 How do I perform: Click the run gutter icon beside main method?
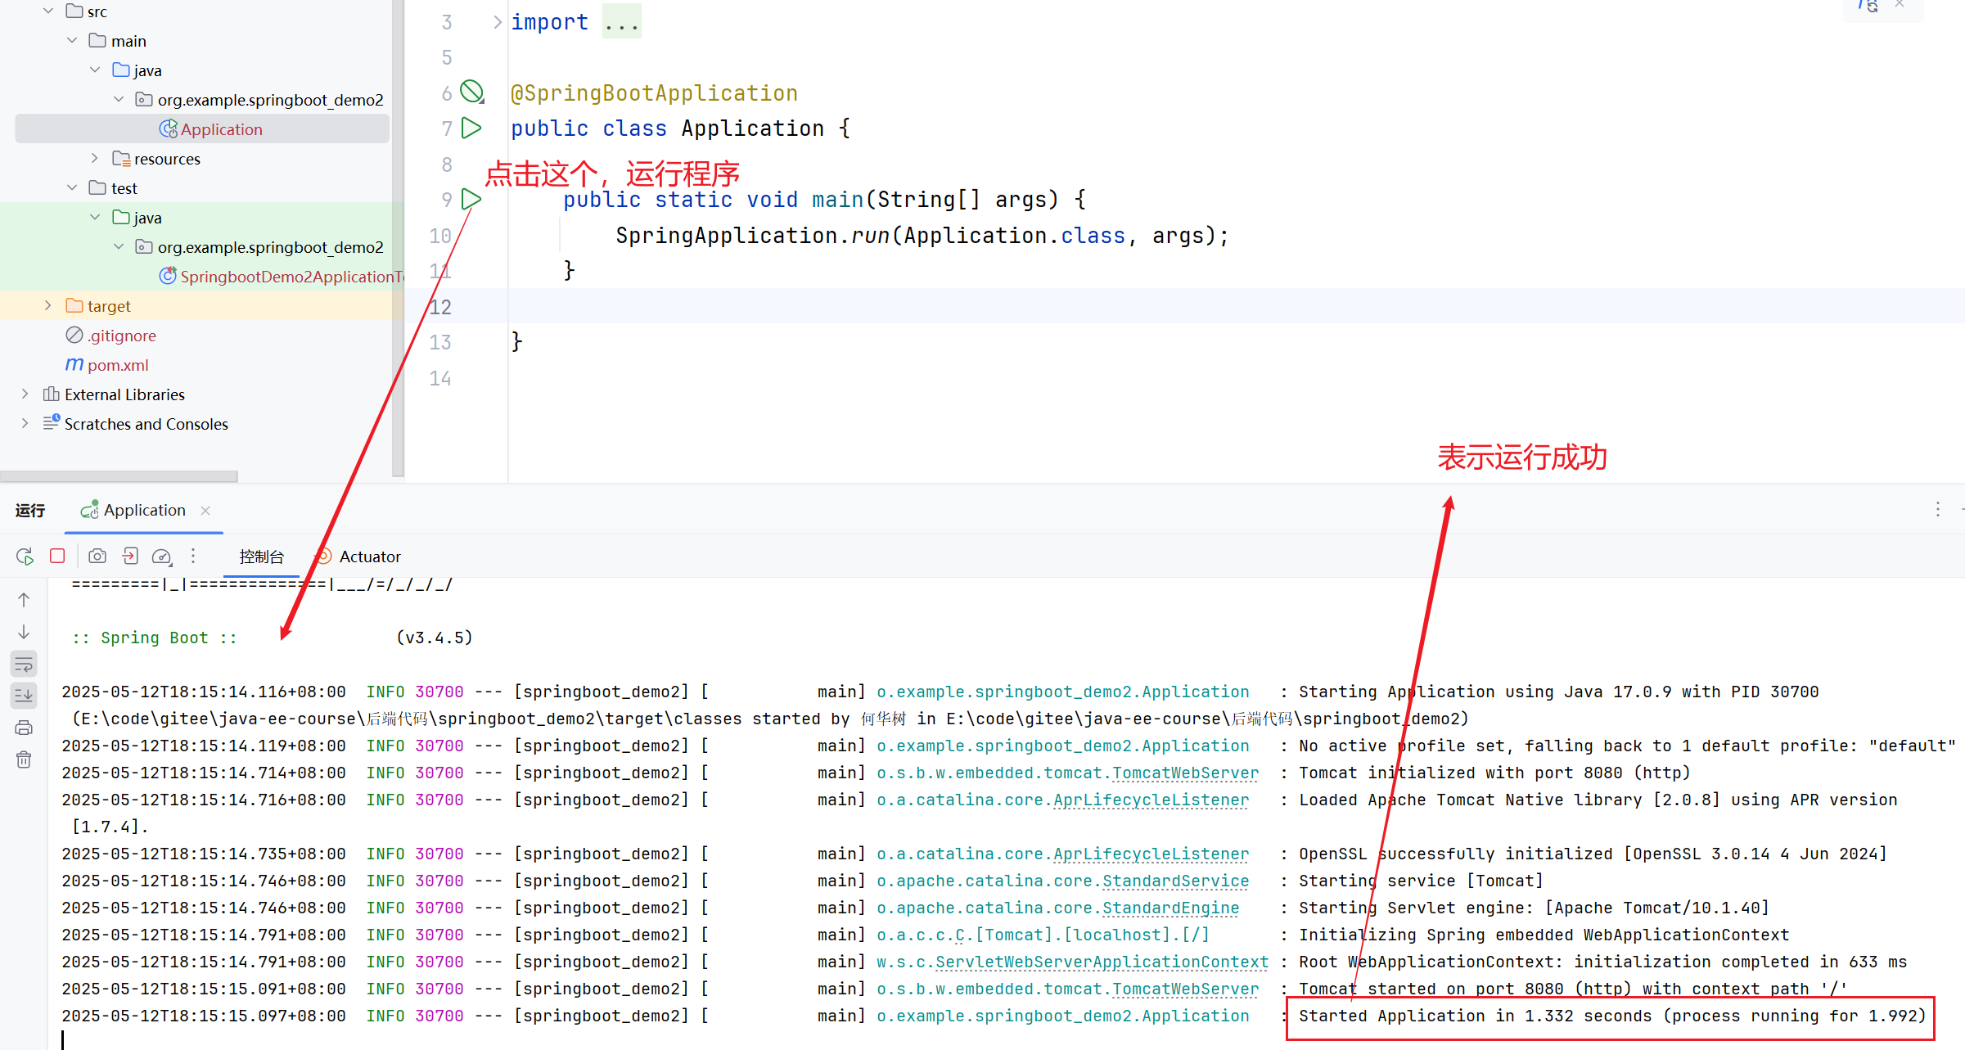[x=471, y=199]
